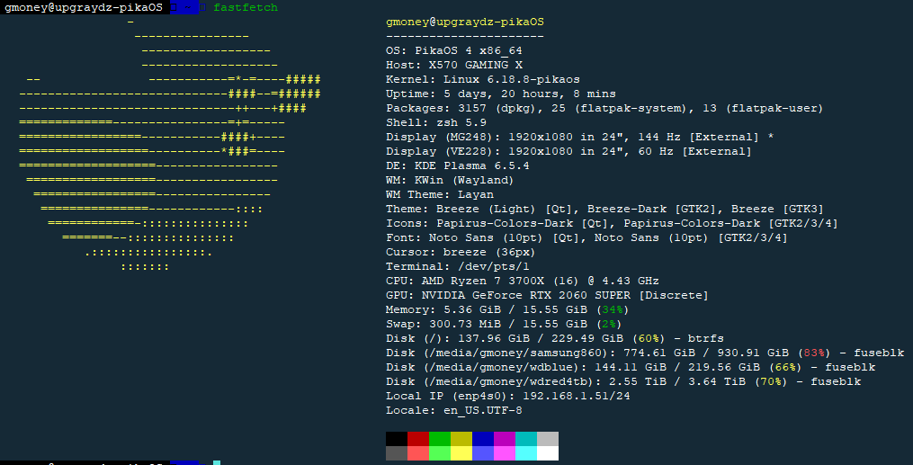Viewport: 913px width, 465px height.
Task: Click the typed fastfetch command
Action: 246,7
